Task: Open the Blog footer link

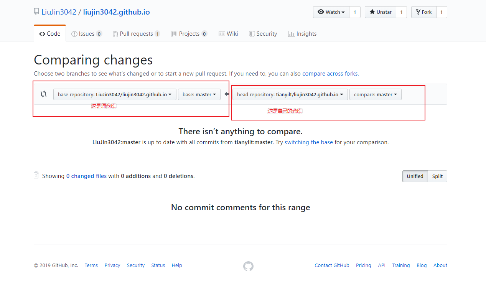Action: (422, 265)
